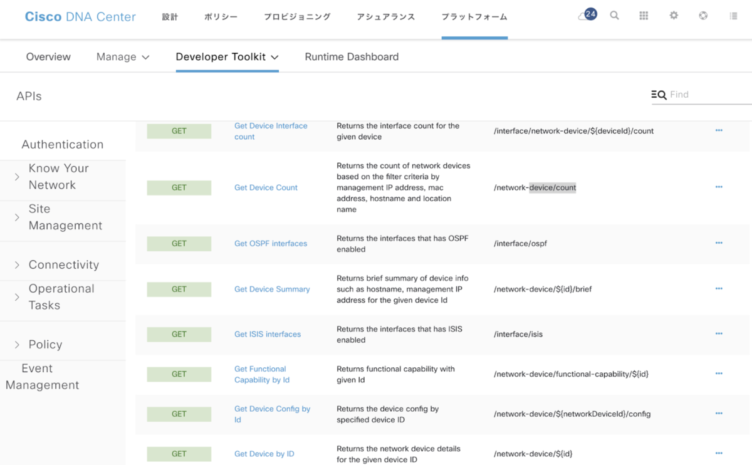The height and width of the screenshot is (465, 752).
Task: Click description 'Returns functional capability with given Id'
Action: click(395, 374)
